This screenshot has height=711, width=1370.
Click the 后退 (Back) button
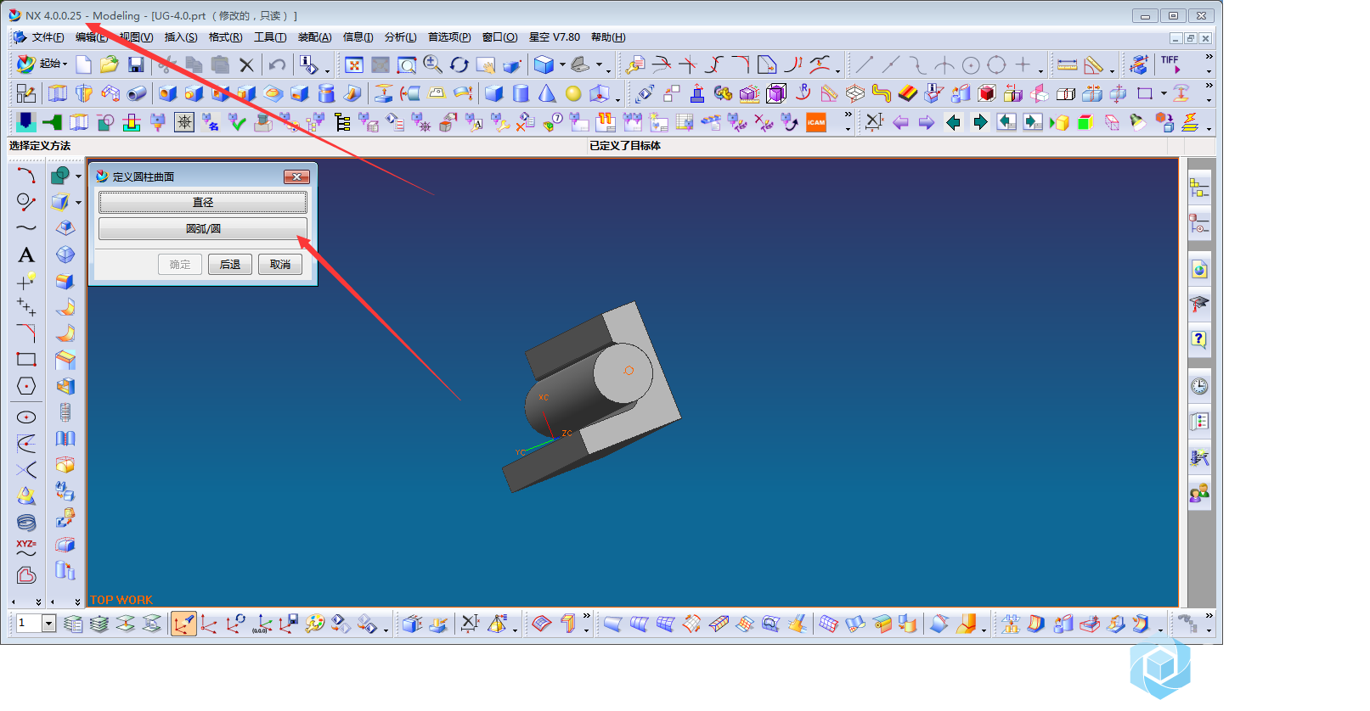point(229,265)
